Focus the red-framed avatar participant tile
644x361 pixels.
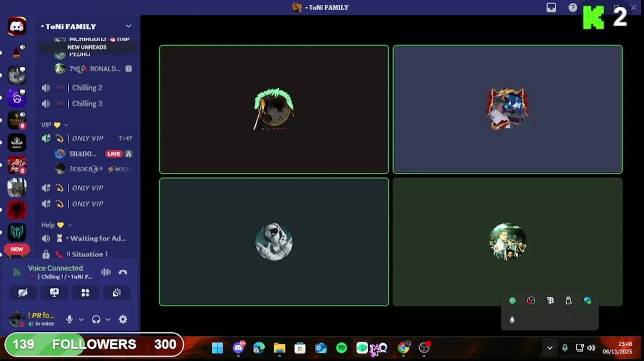[x=508, y=109]
